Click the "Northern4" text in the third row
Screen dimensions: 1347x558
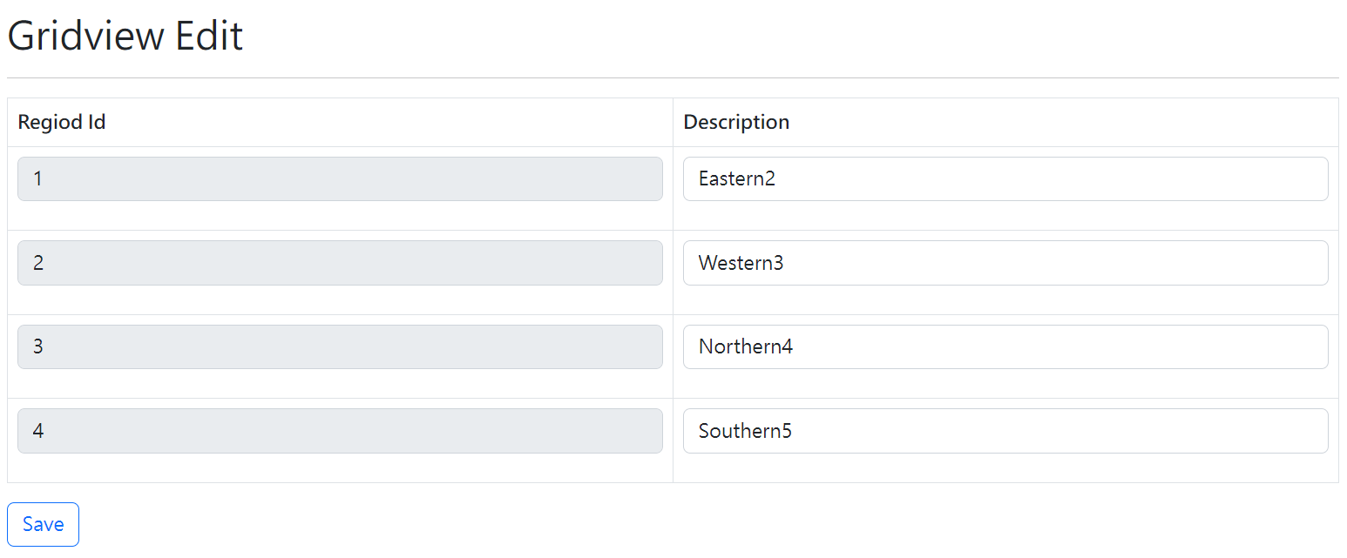(746, 346)
